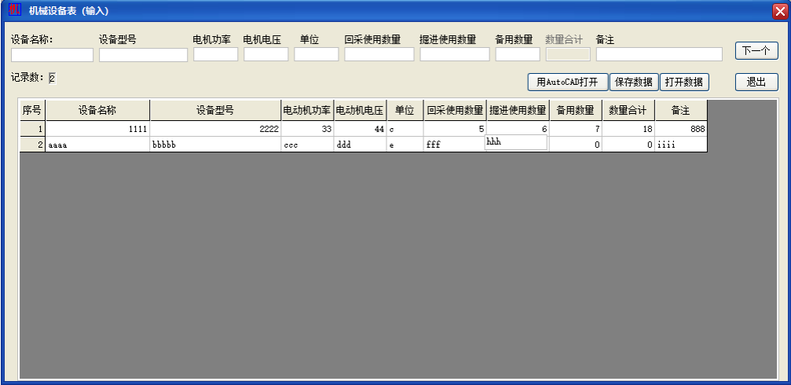Select row 2 header in the table
This screenshot has width=791, height=385.
point(32,145)
